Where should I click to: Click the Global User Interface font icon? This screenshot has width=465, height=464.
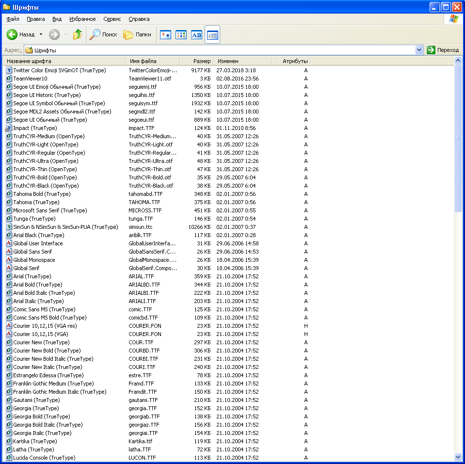click(9, 243)
